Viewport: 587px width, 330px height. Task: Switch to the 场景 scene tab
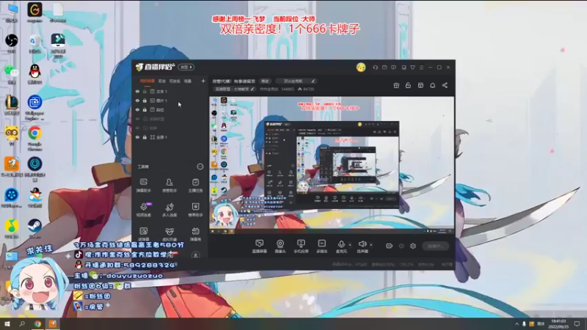[x=188, y=81]
